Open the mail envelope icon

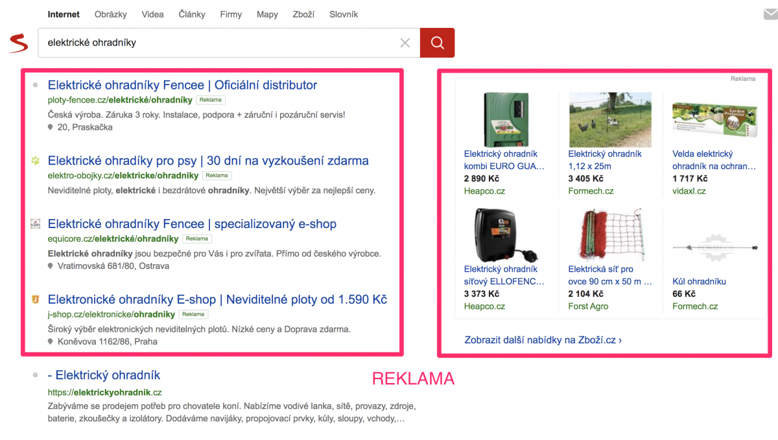click(770, 14)
